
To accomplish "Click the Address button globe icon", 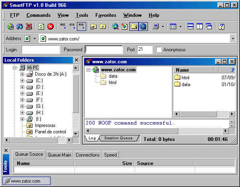I will coord(27,38).
